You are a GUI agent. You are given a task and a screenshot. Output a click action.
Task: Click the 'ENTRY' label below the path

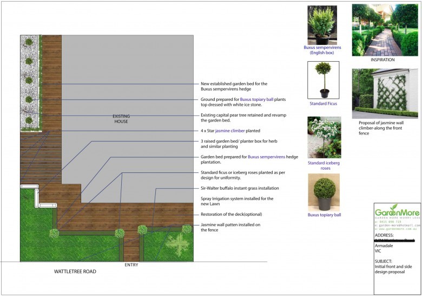pos(131,265)
